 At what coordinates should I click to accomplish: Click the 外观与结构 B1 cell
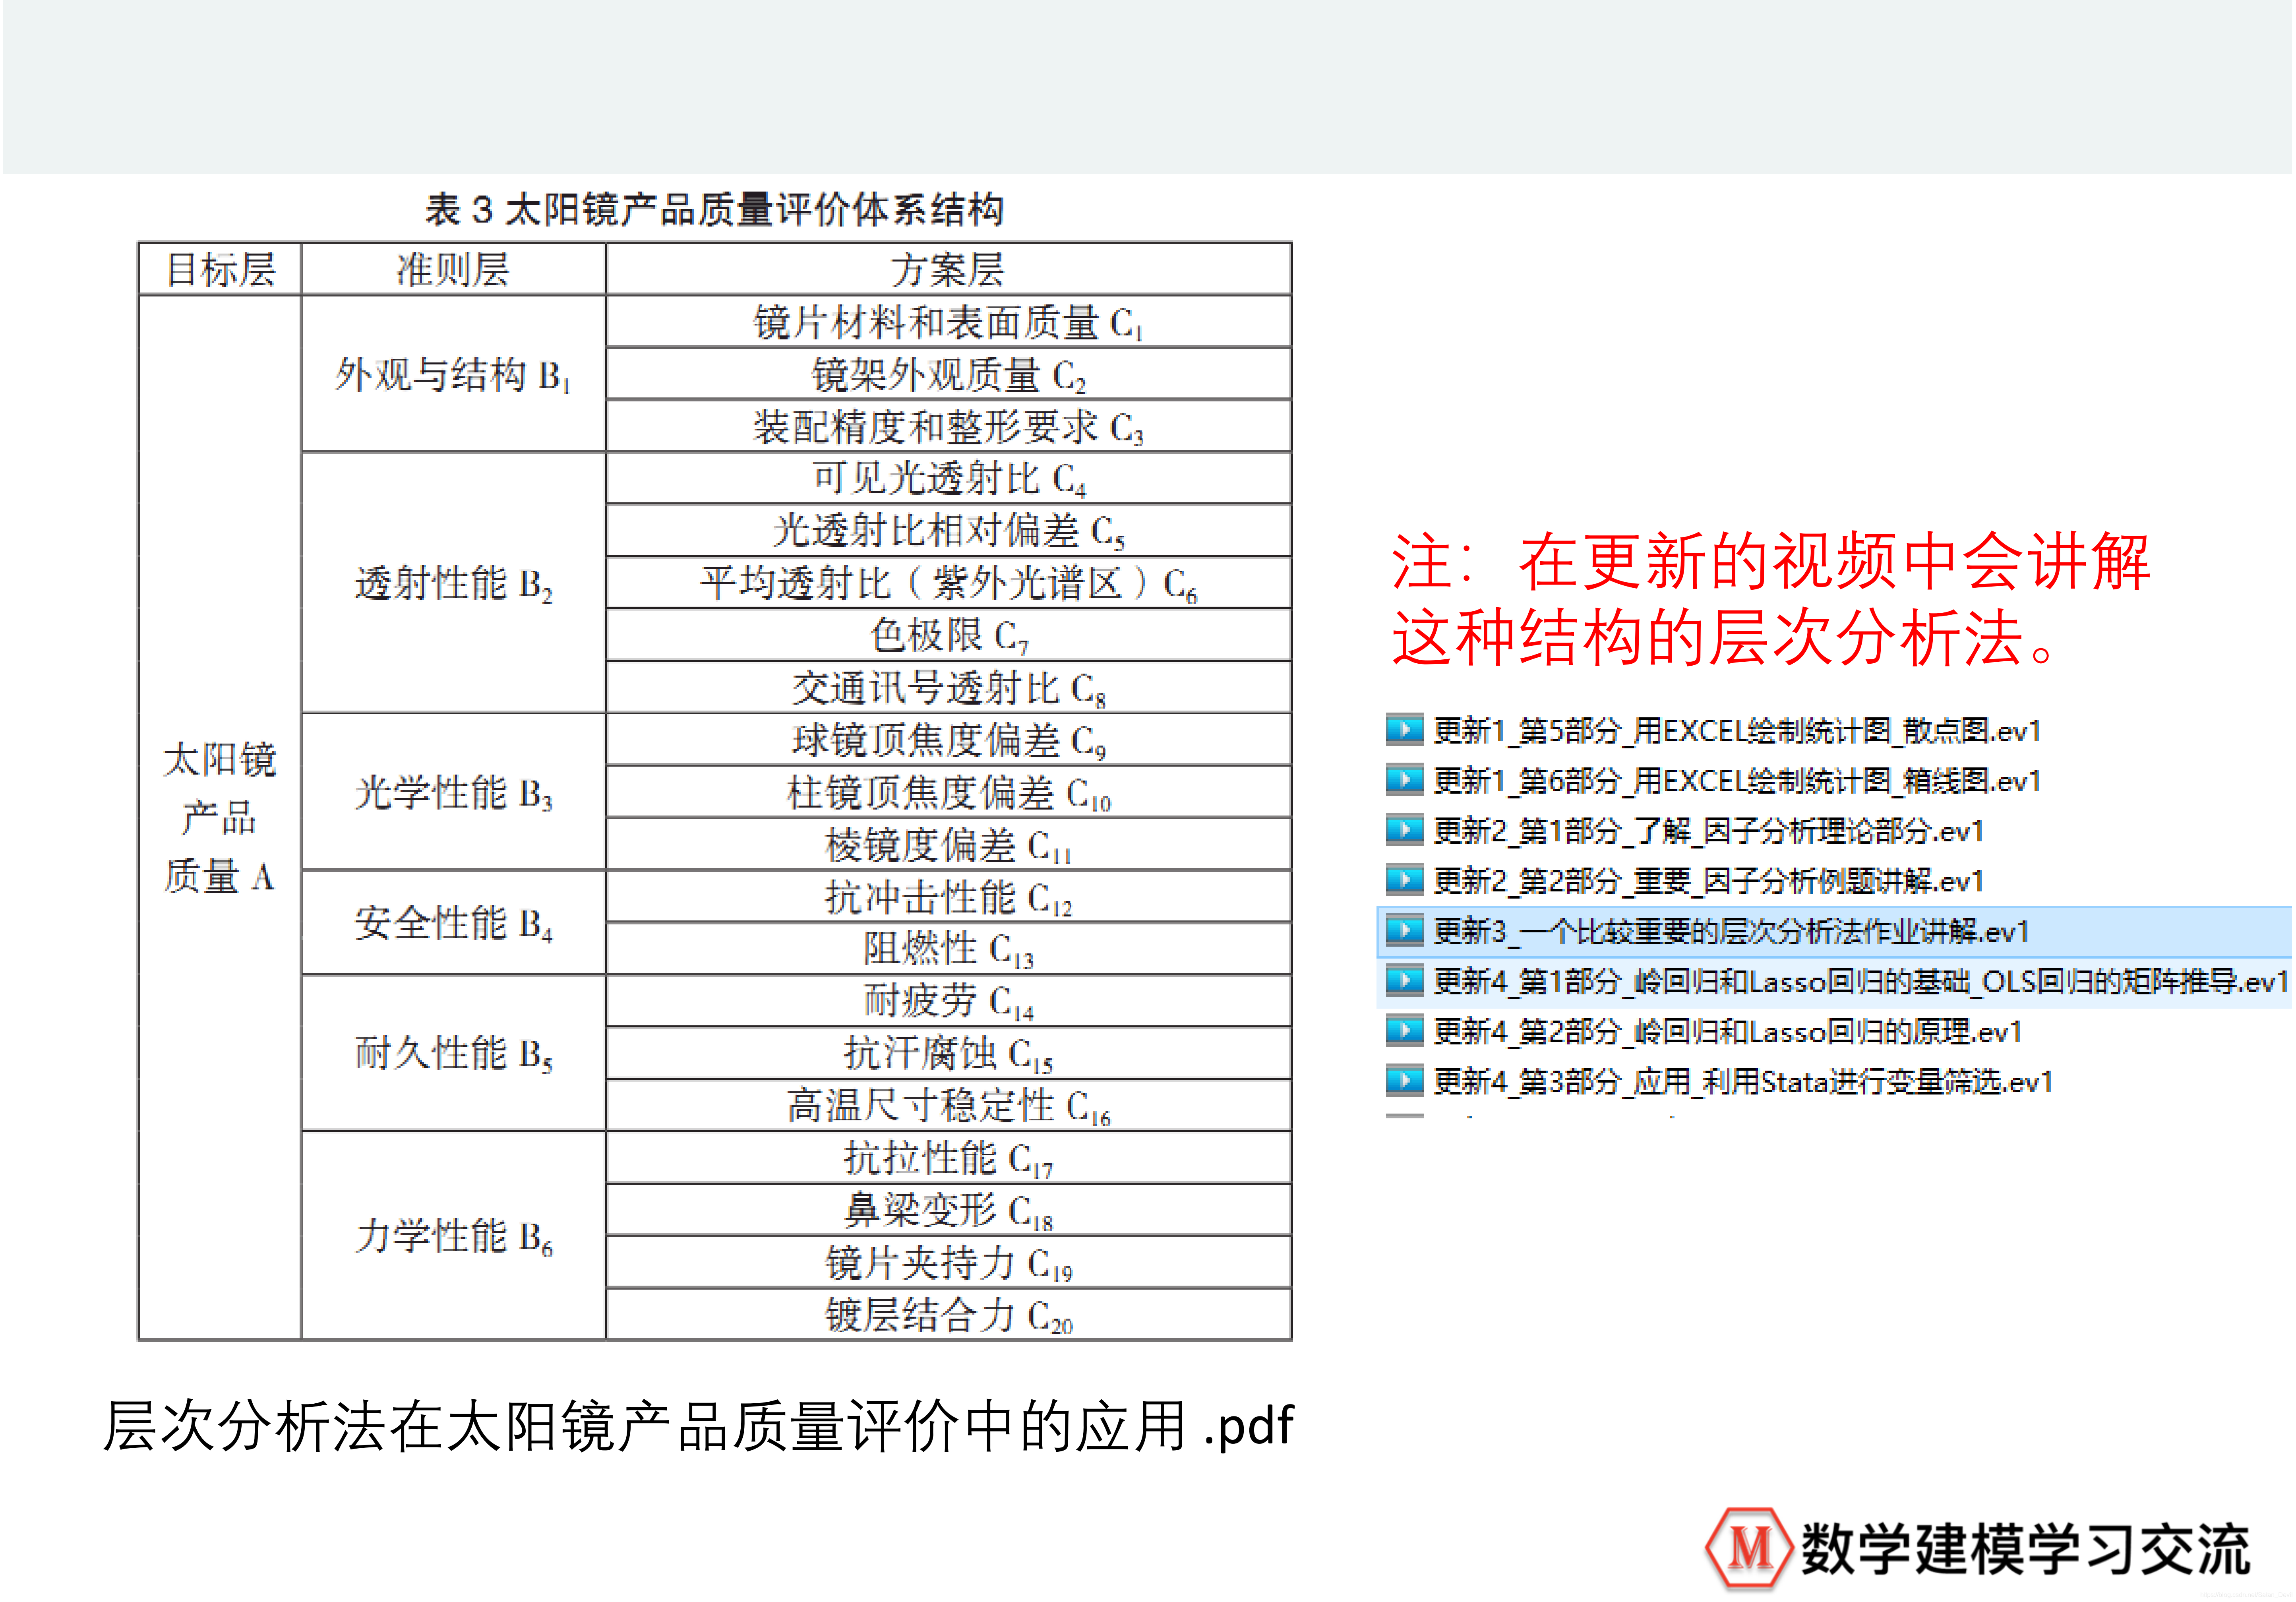(453, 374)
